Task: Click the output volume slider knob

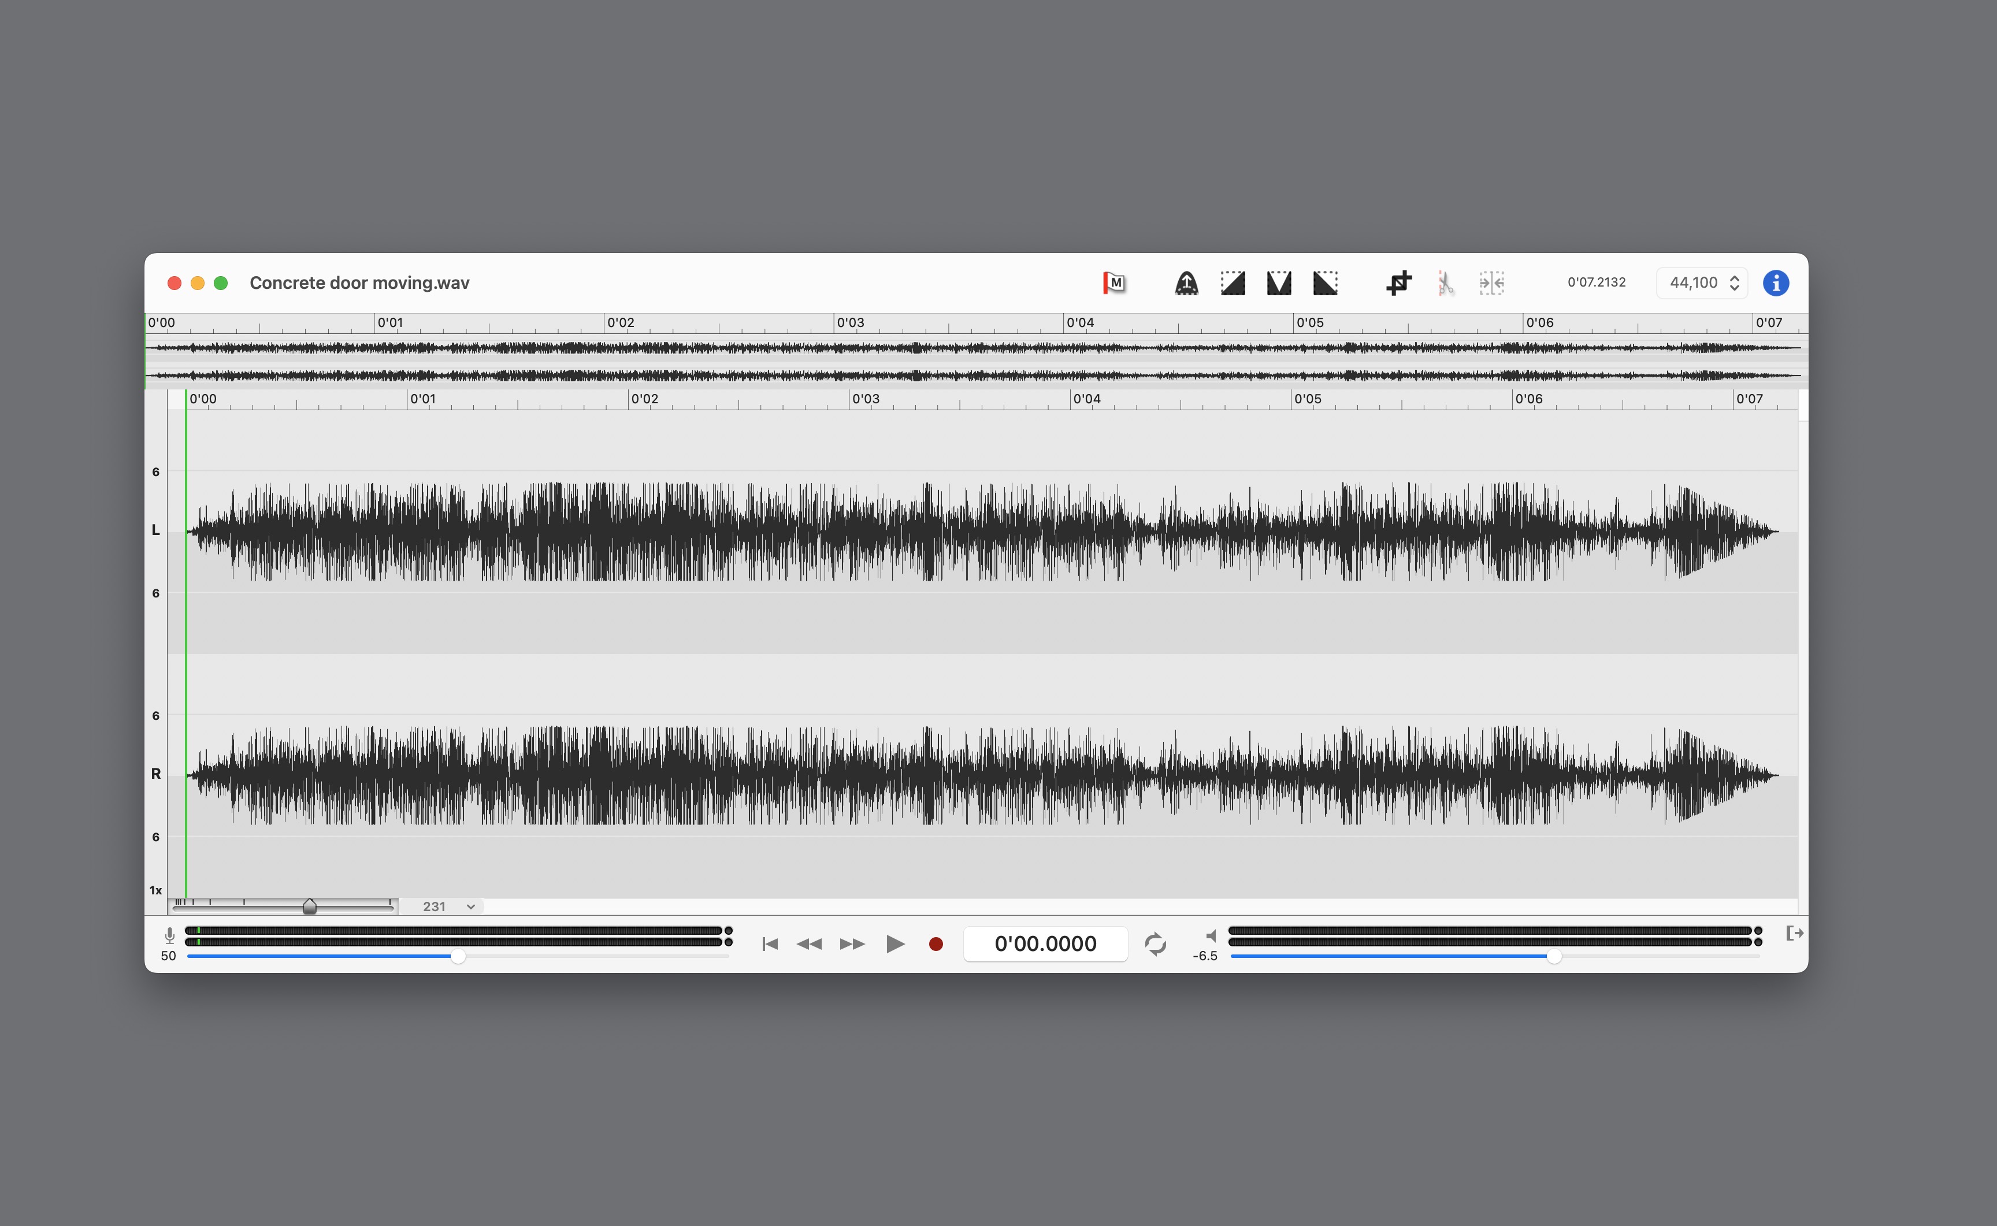Action: (x=1553, y=957)
